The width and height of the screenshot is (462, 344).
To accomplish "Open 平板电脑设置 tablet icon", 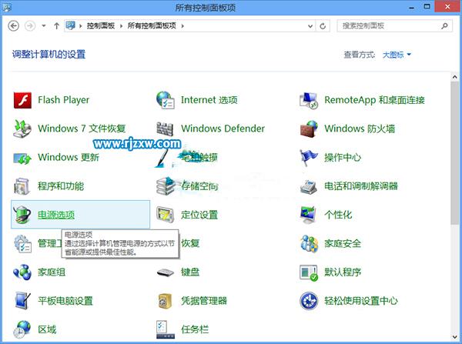I will click(22, 301).
